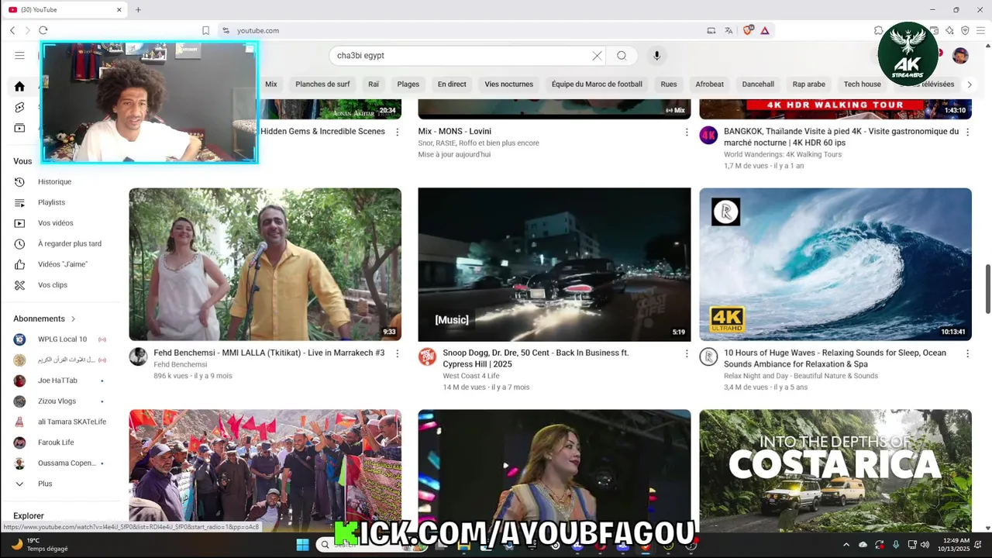Open the taskbar volume control

(x=925, y=545)
